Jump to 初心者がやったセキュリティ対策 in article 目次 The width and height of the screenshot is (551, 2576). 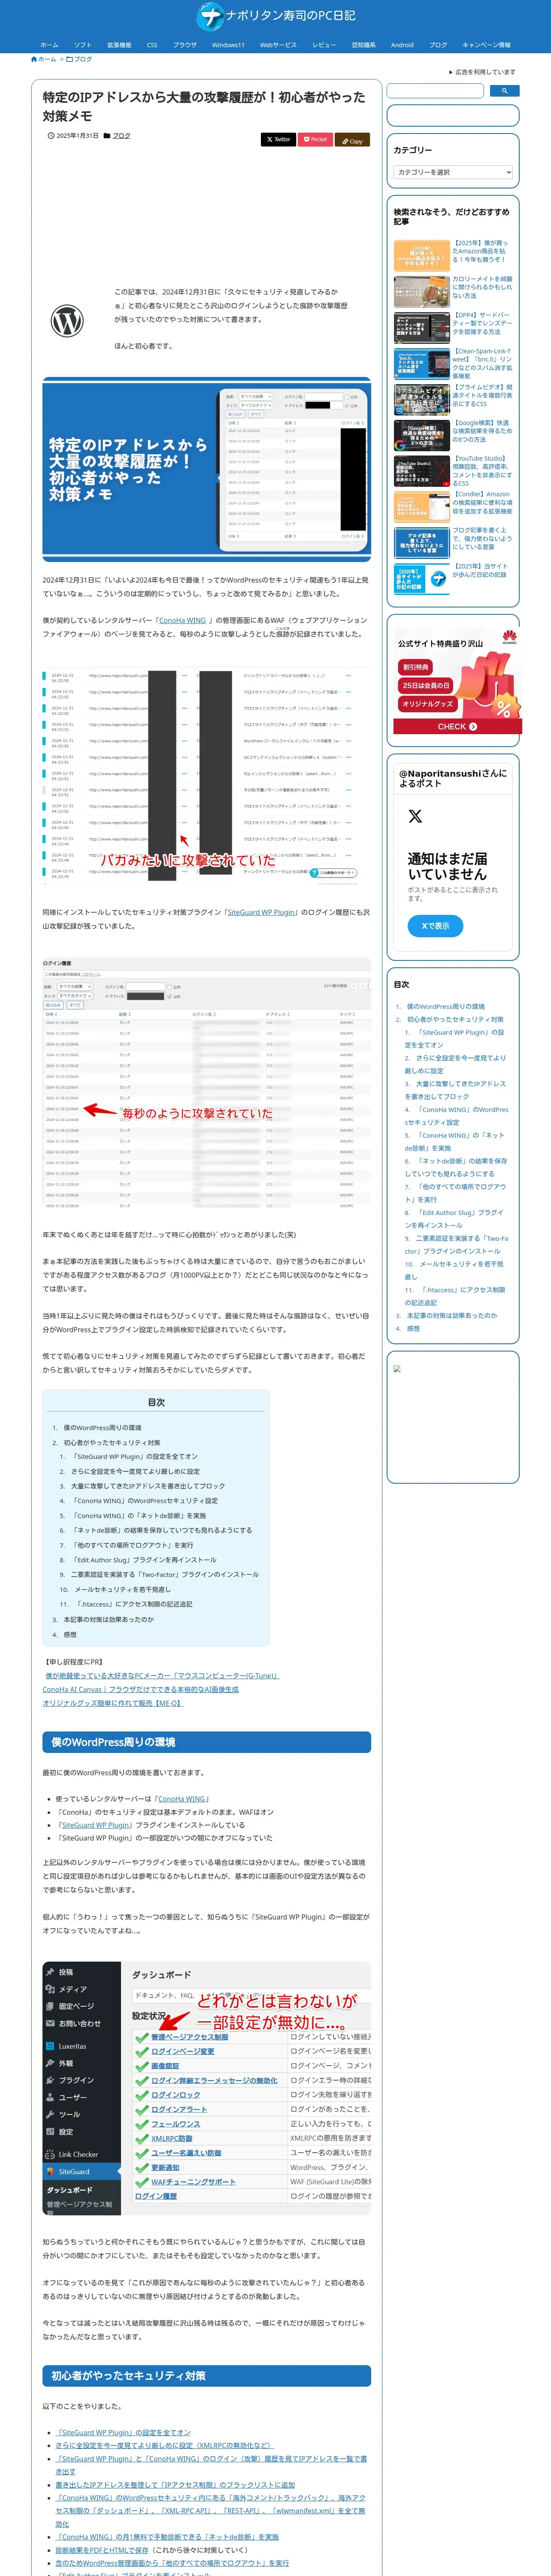(x=112, y=1442)
